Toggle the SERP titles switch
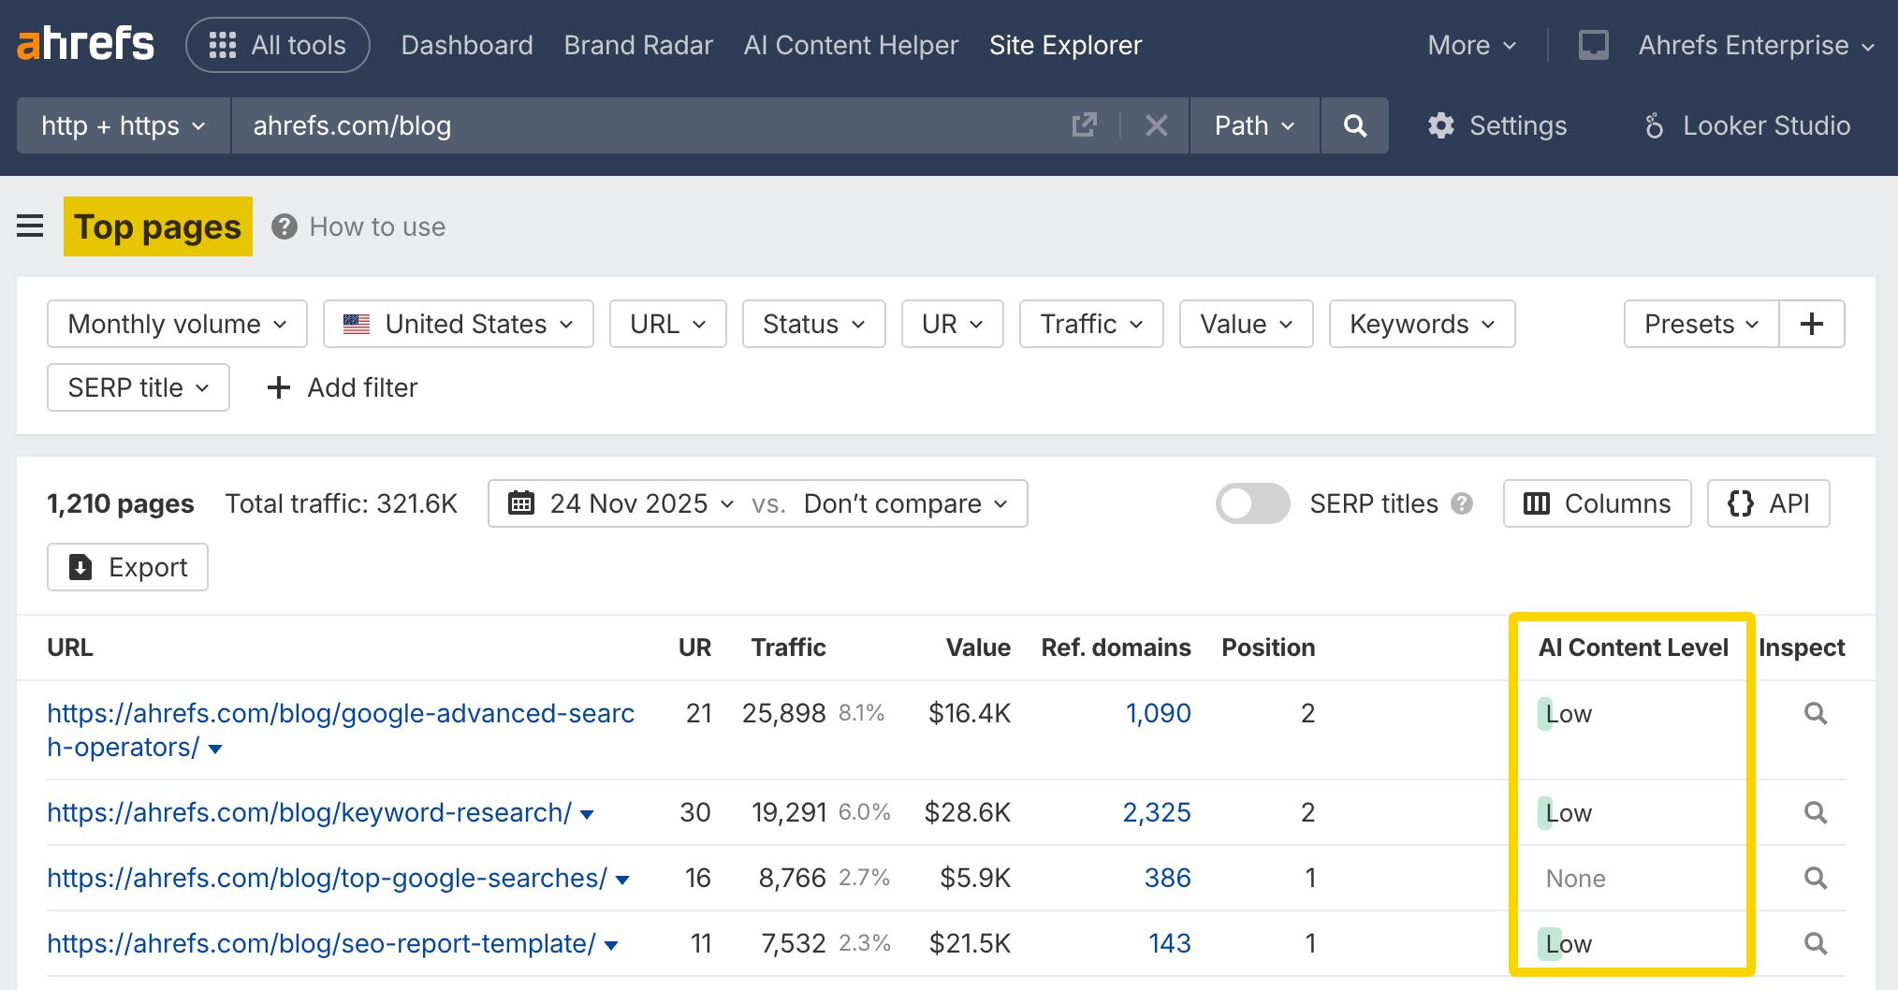This screenshot has width=1898, height=990. click(x=1252, y=503)
